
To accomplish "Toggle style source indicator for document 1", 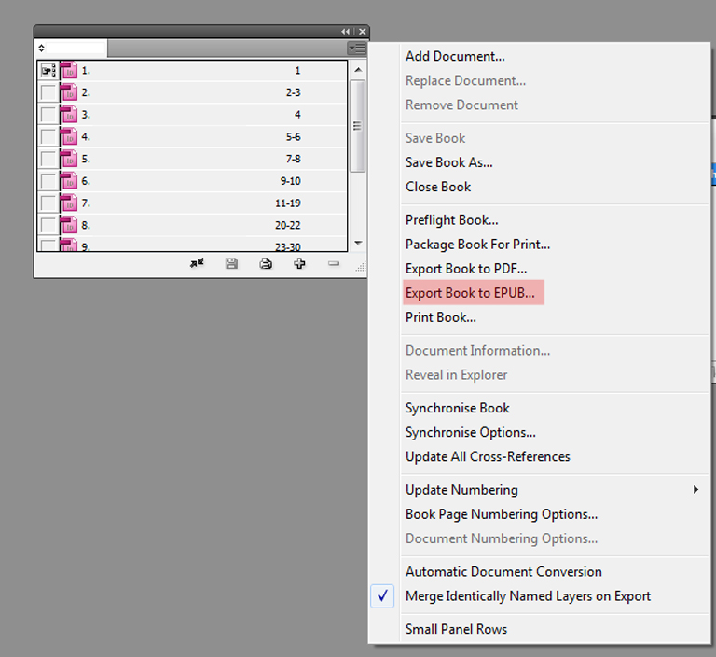I will click(48, 70).
